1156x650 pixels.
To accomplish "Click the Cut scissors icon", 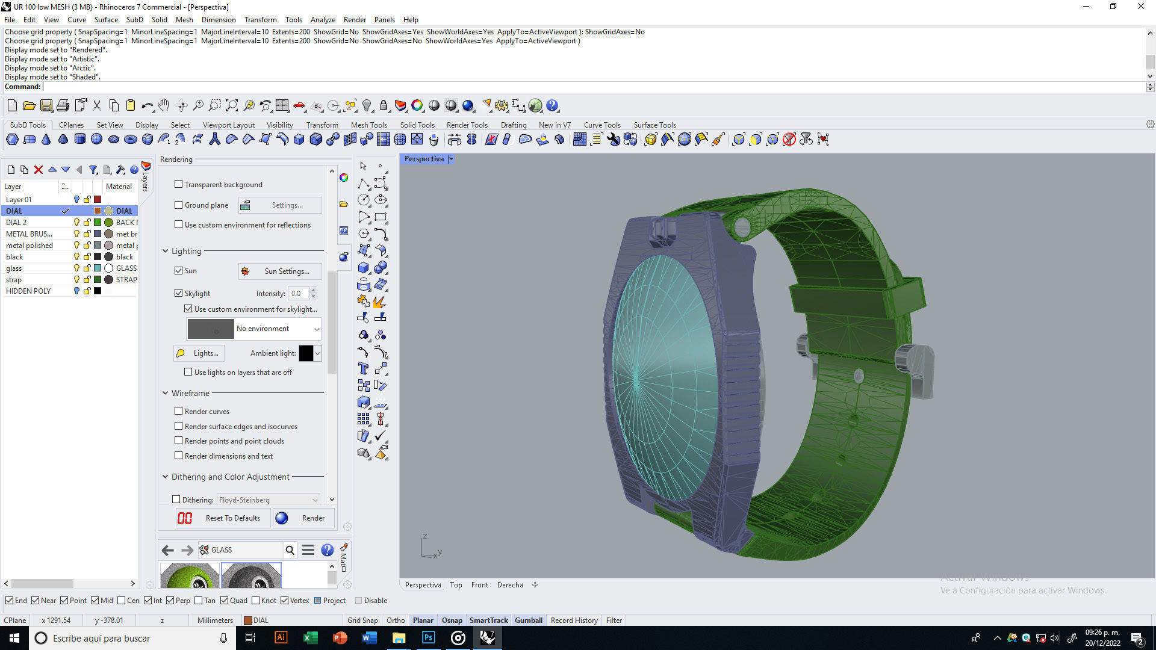I will click(96, 106).
